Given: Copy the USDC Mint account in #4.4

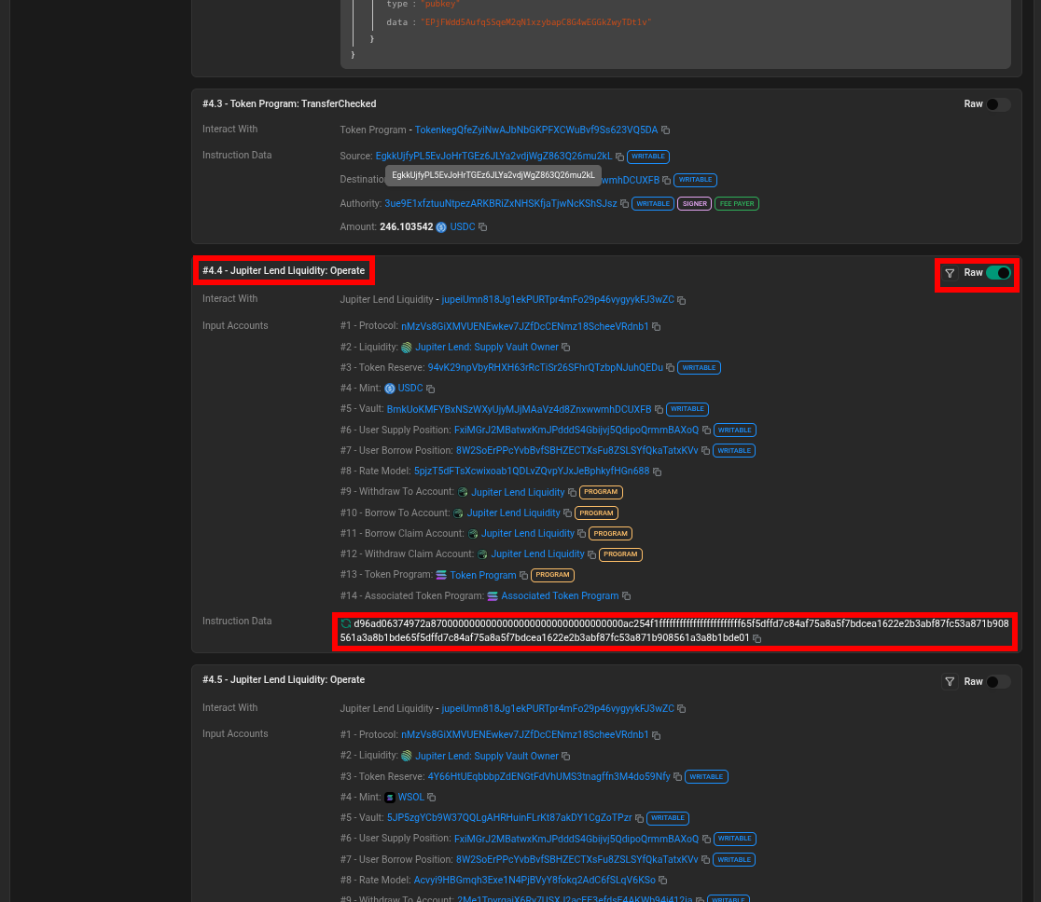Looking at the screenshot, I should (x=430, y=389).
